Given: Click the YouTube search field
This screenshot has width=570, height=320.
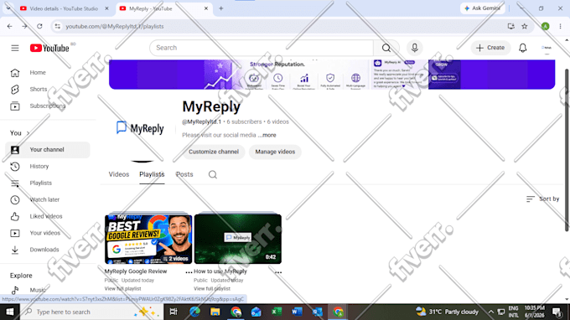Looking at the screenshot, I should (262, 48).
